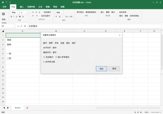Go to previous sheet arrow
This screenshot has height=114, width=163.
pos(4,108)
